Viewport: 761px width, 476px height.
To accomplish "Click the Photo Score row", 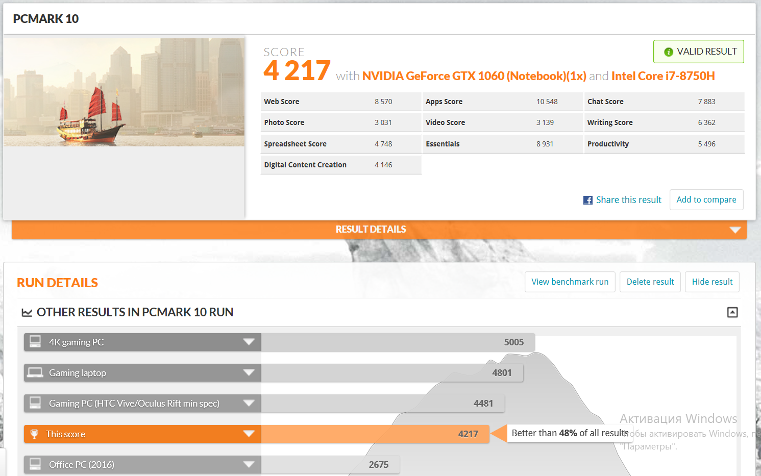I will click(341, 122).
